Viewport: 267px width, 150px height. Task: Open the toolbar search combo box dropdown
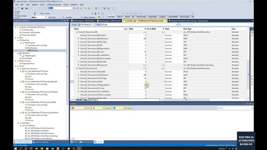(x=72, y=8)
